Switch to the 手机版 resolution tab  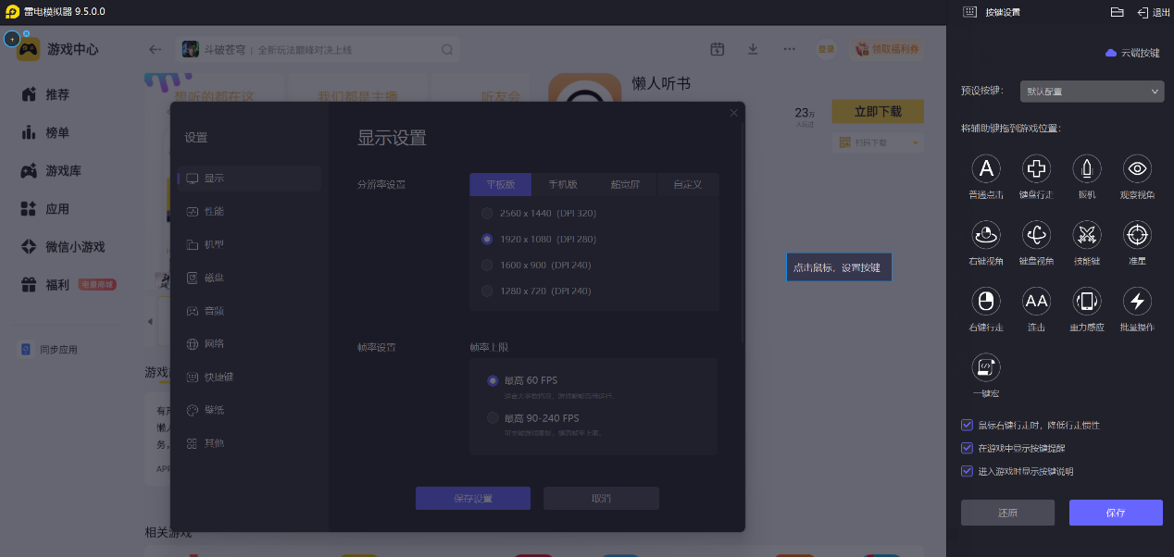pyautogui.click(x=563, y=184)
